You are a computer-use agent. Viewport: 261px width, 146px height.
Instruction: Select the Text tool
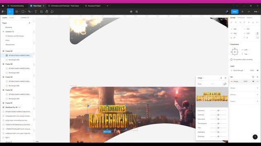click(36, 12)
